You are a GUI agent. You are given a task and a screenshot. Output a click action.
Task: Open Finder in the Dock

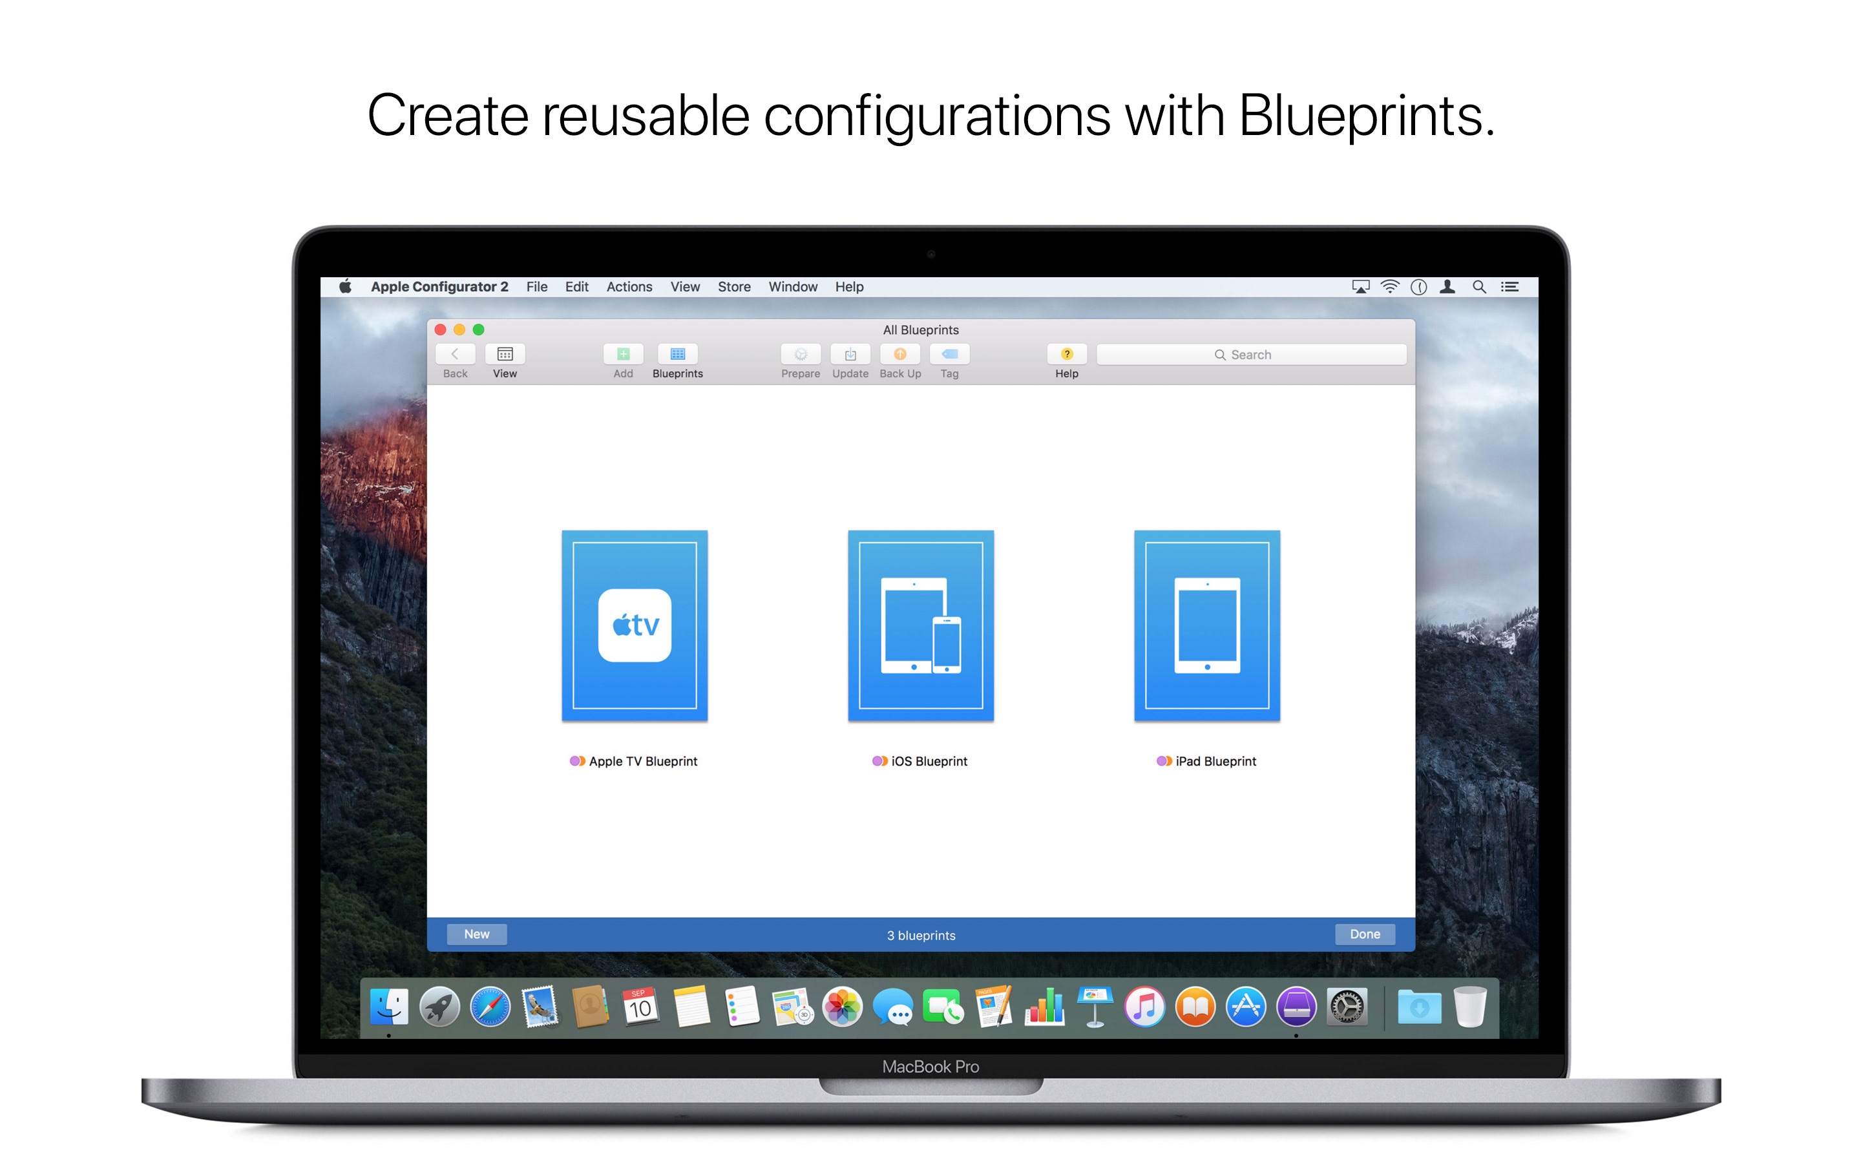pyautogui.click(x=389, y=1006)
